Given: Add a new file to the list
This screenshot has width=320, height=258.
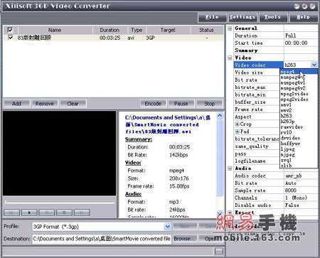Looking at the screenshot, I should click(16, 104).
